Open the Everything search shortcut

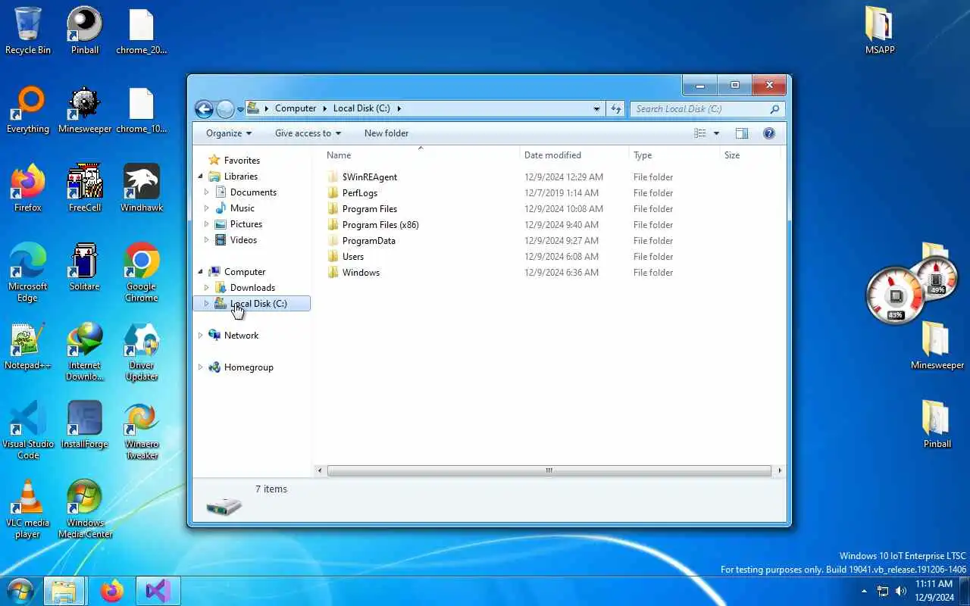[28, 110]
